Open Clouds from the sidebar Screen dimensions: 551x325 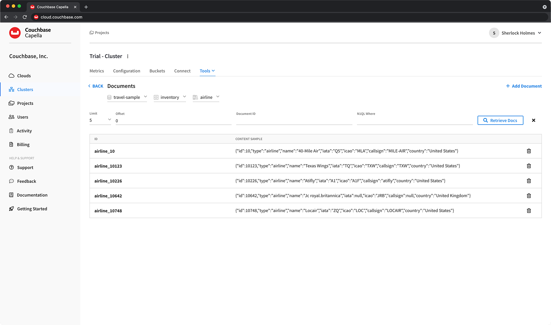pos(24,76)
